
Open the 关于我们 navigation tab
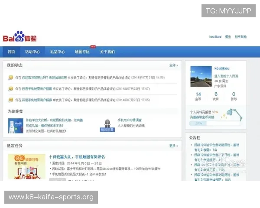point(107,52)
